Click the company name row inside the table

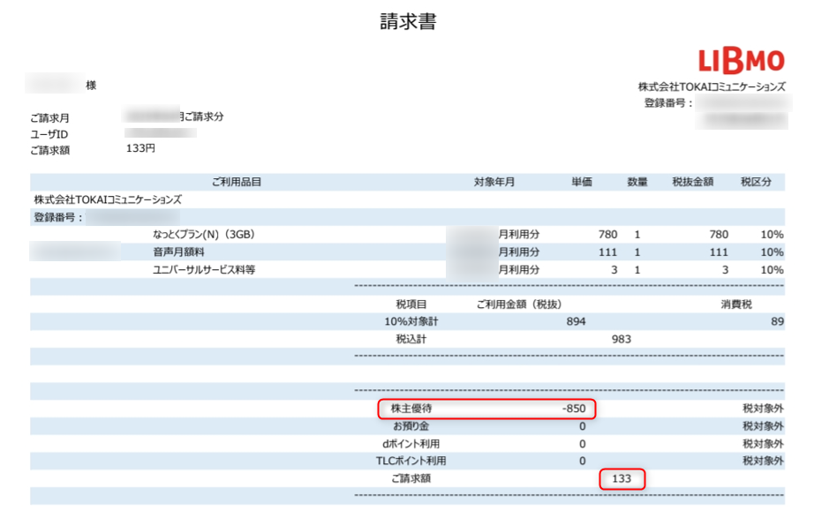(108, 199)
